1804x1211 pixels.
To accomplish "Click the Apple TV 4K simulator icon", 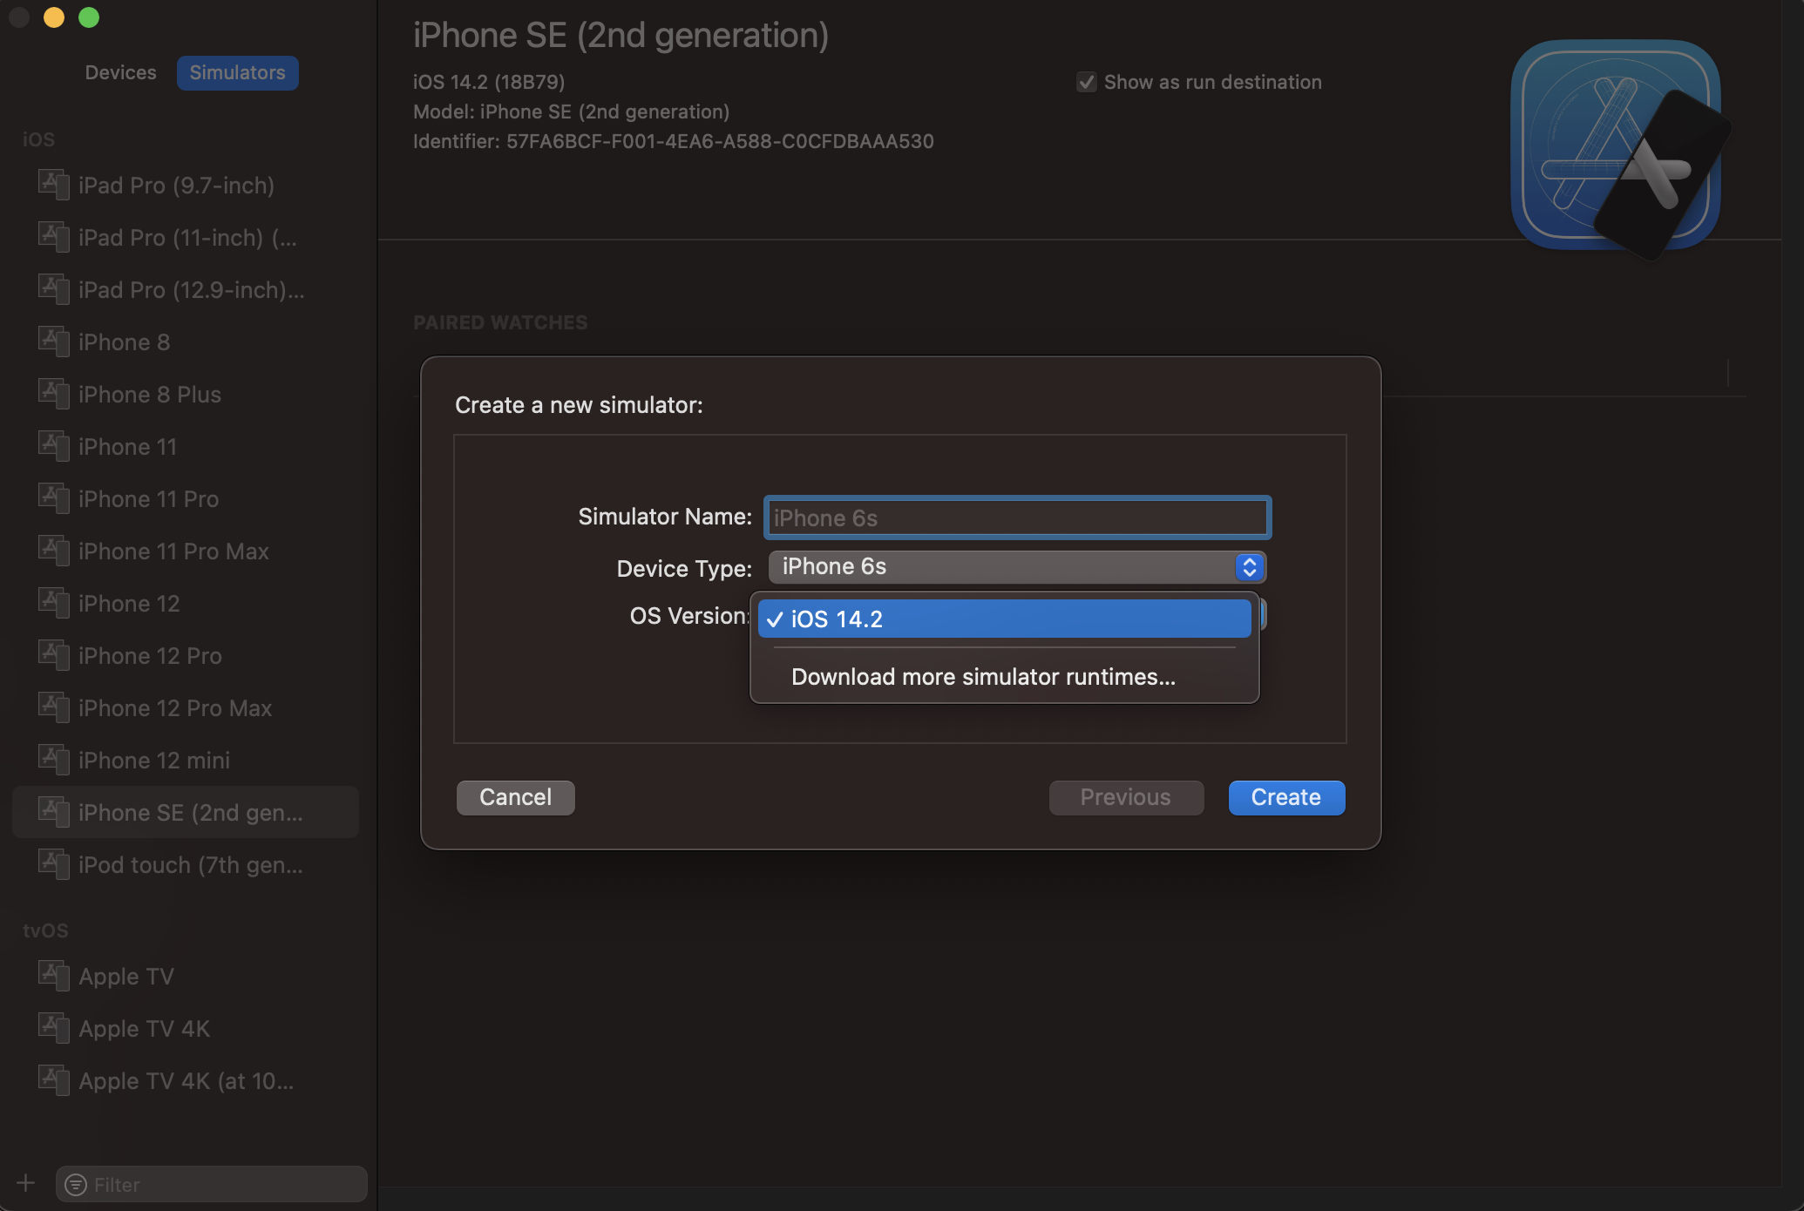I will tap(53, 1028).
